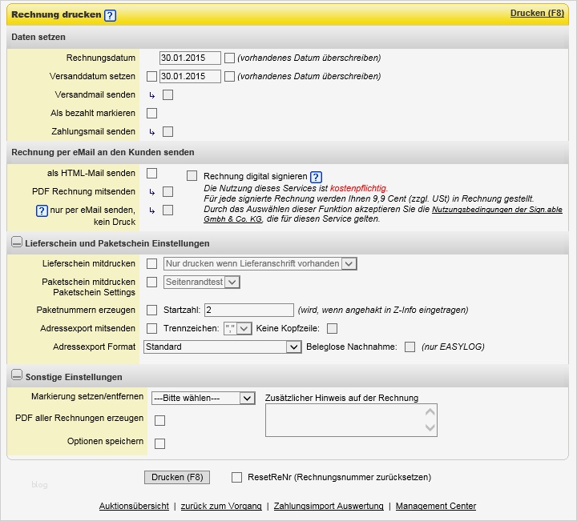Check nur per eMail senden, kein Druck
The height and width of the screenshot is (521, 577).
(167, 210)
